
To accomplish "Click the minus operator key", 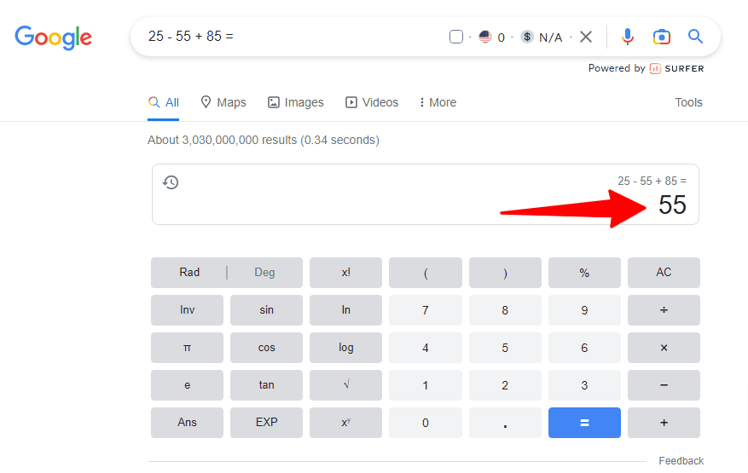I will point(664,384).
